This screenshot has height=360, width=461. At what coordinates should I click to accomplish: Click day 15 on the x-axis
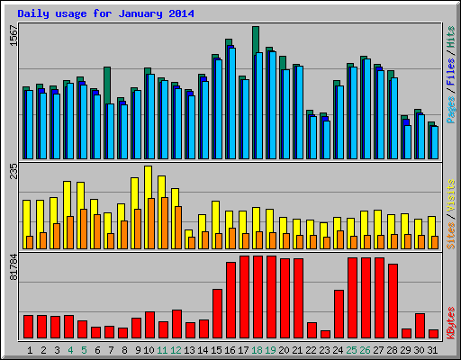[x=216, y=350]
